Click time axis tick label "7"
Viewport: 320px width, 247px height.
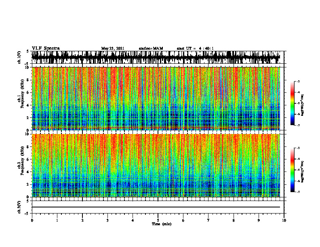pyautogui.click(x=208, y=220)
